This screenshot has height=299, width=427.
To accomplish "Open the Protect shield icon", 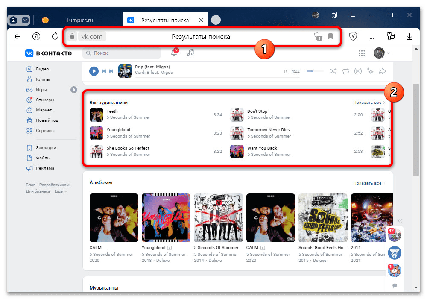I will pos(353,36).
